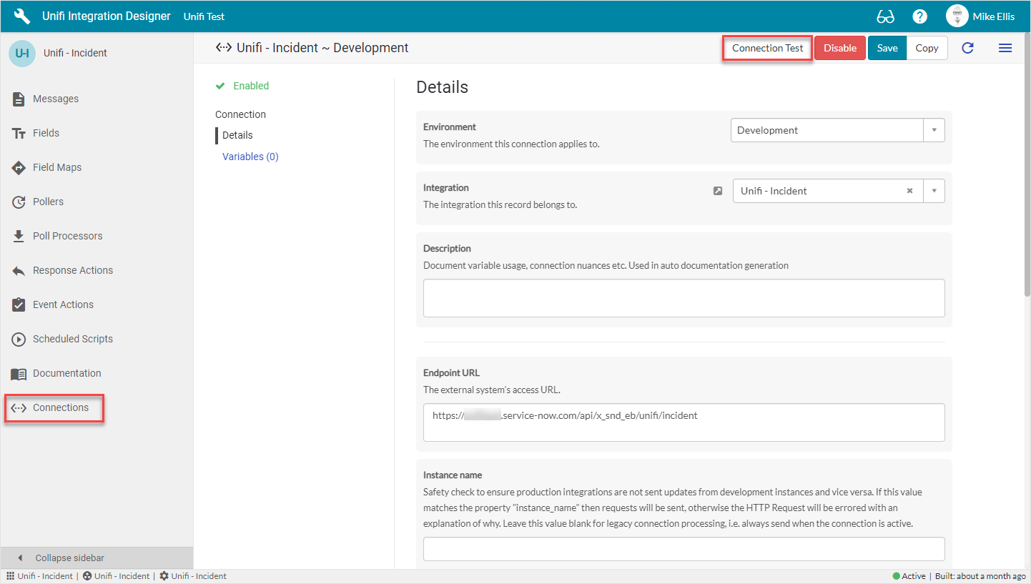Image resolution: width=1031 pixels, height=584 pixels.
Task: Open Field Maps from the sidebar
Action: coord(57,167)
